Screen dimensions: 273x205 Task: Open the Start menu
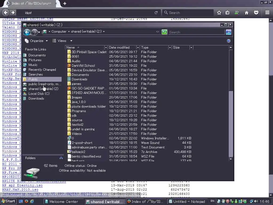click(8, 201)
